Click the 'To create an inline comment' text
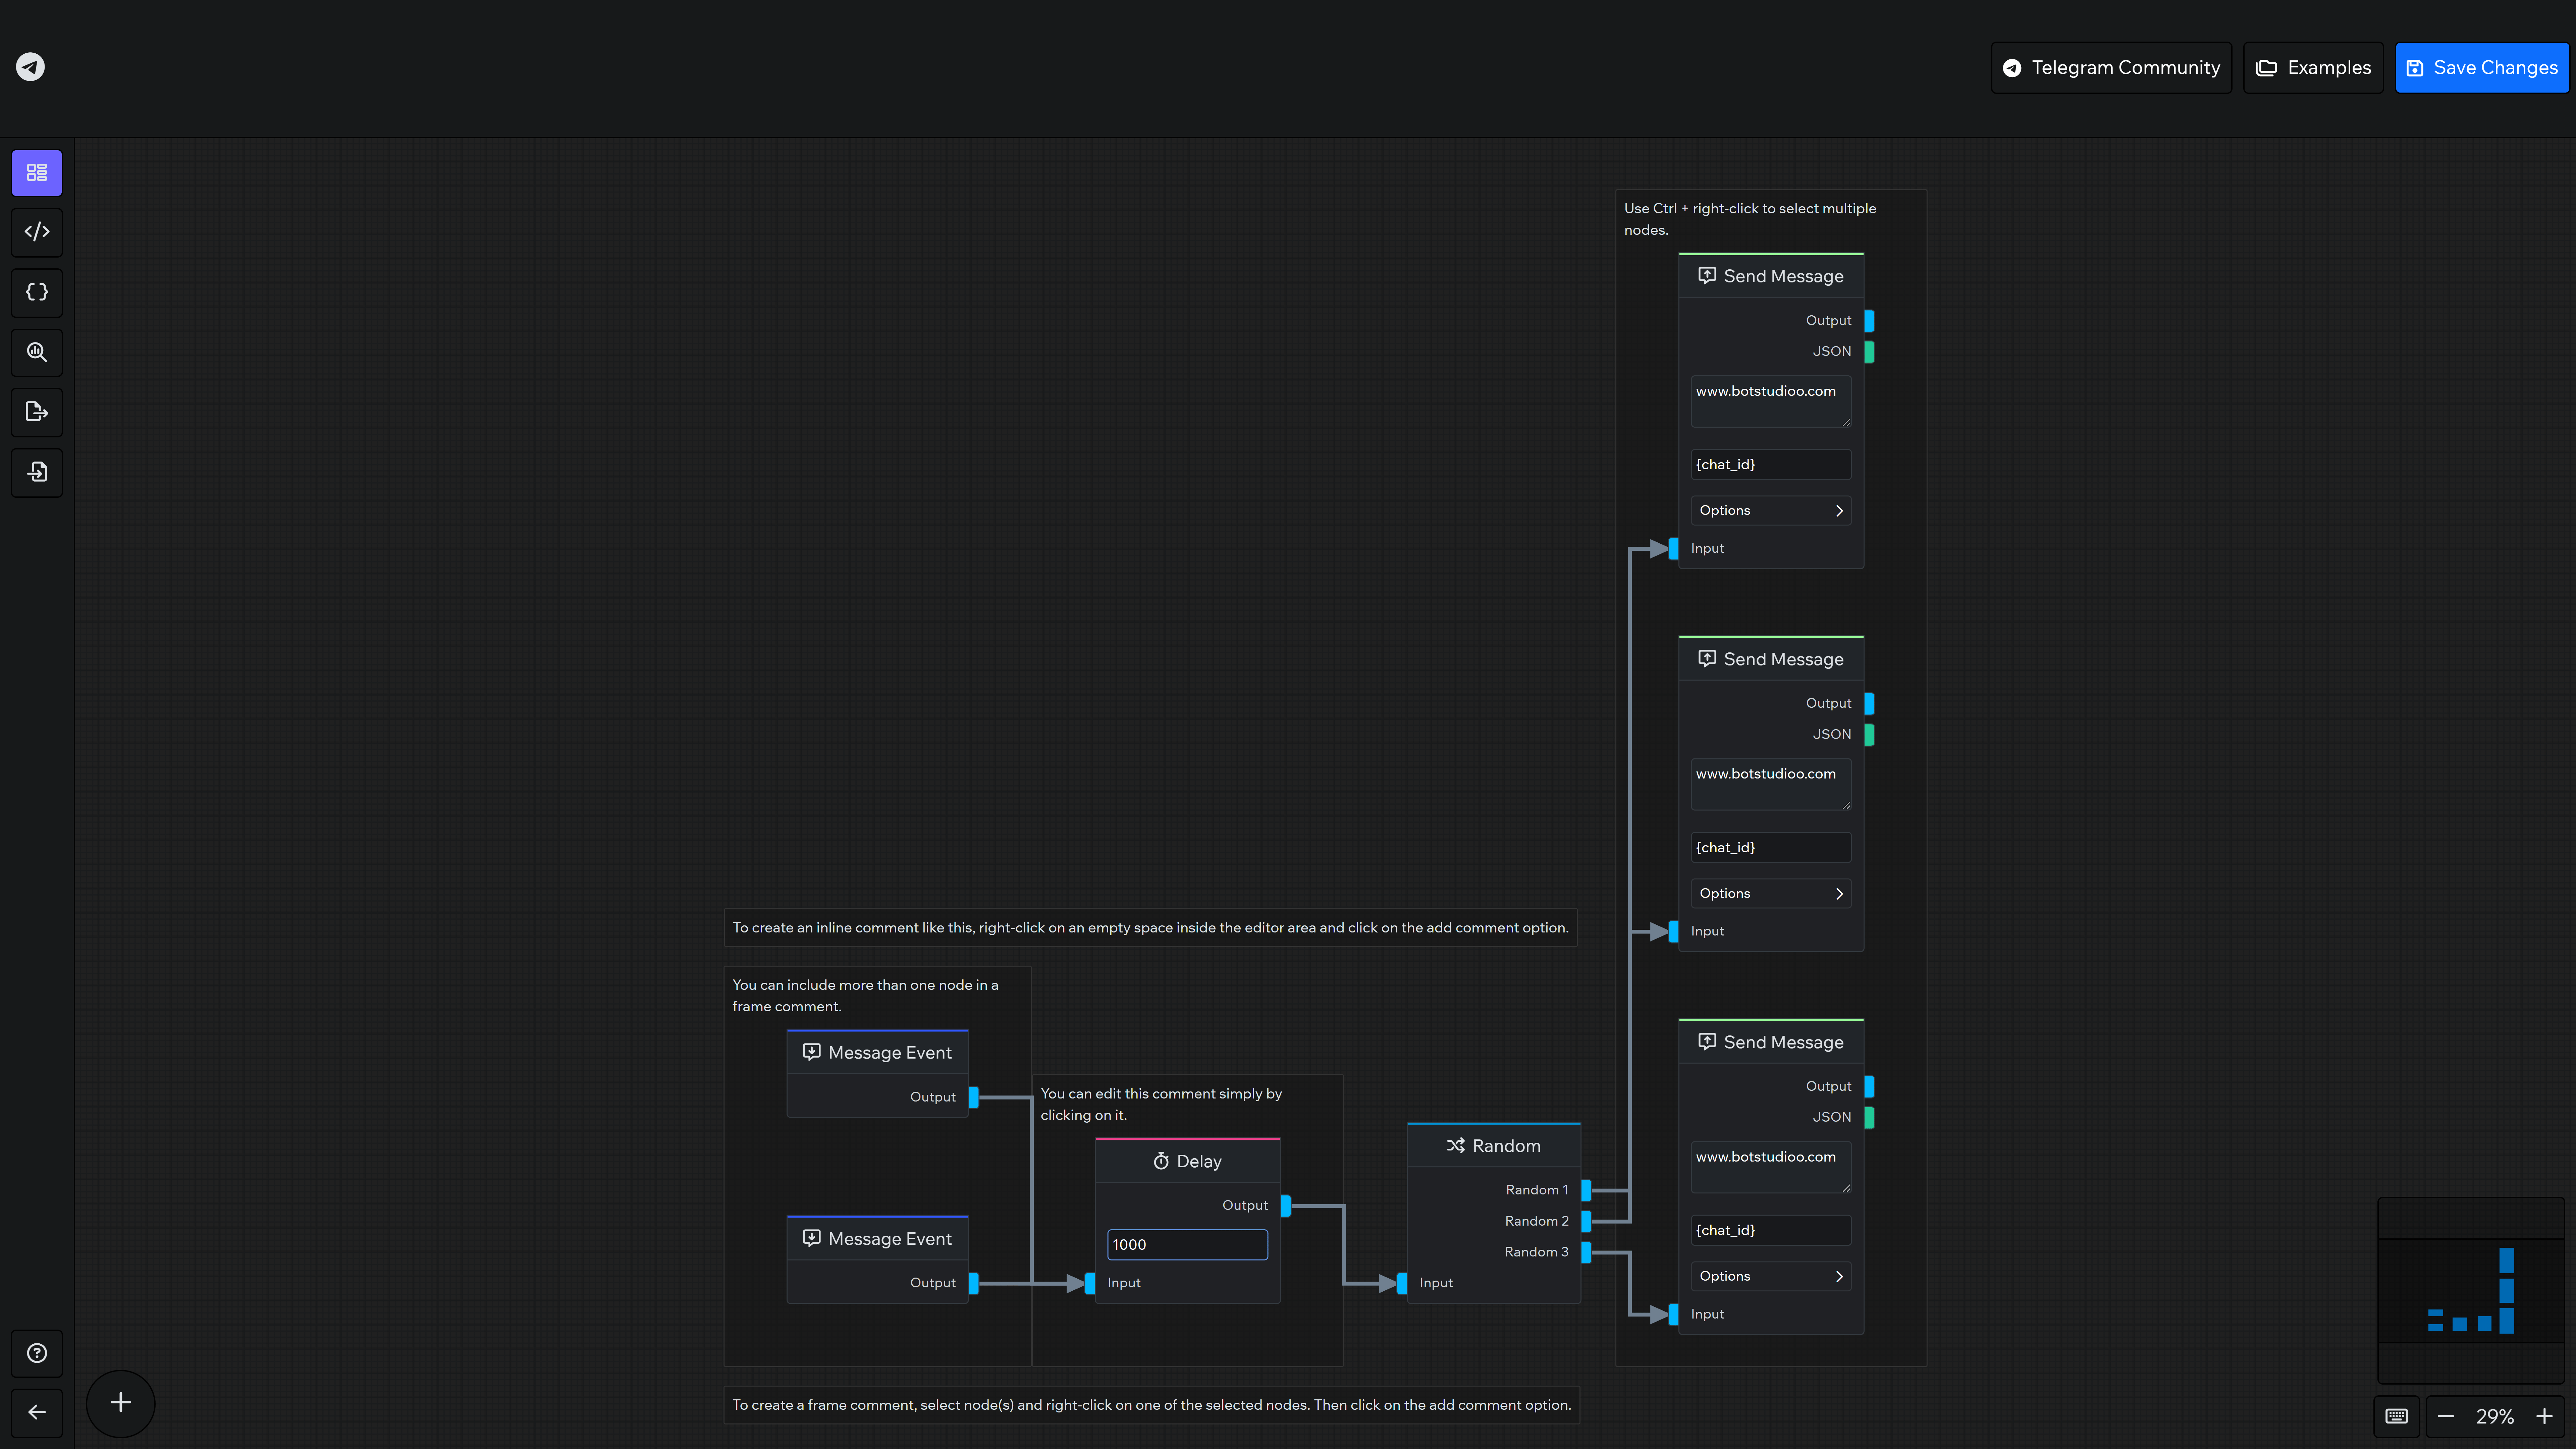The width and height of the screenshot is (2576, 1449). (x=1150, y=928)
